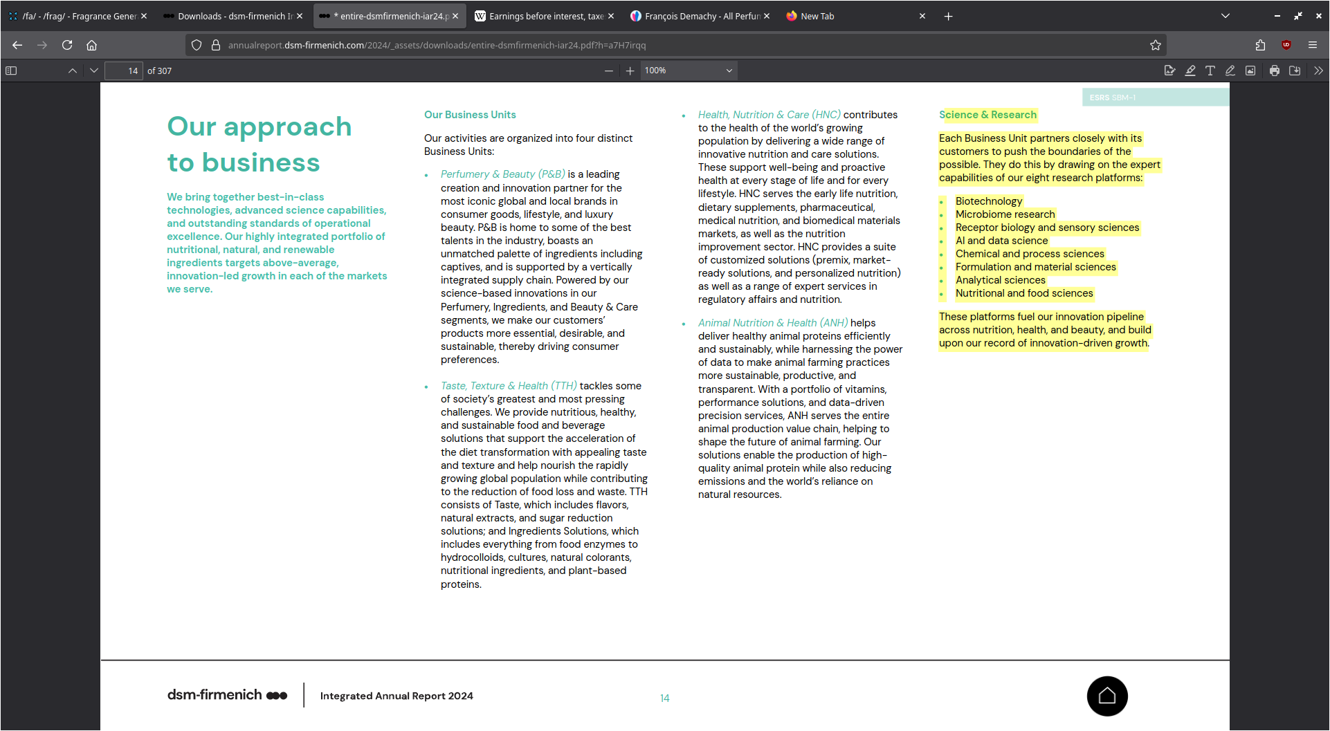1330x731 pixels.
Task: Open the Firefox hamburger menu
Action: (x=1313, y=45)
